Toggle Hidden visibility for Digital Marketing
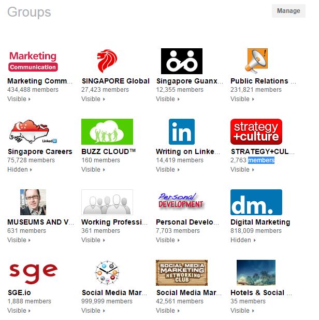319x320 pixels. (243, 240)
